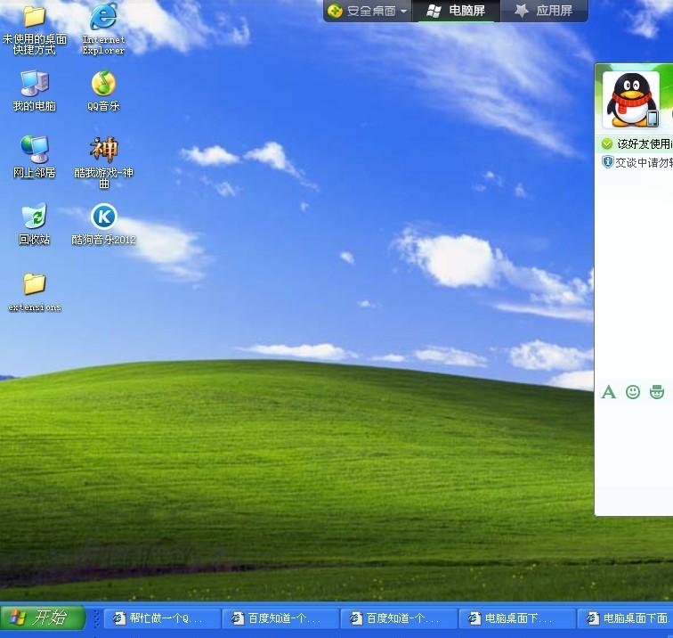Switch to the 电脑屏 tab
Image resolution: width=673 pixels, height=638 pixels.
[x=456, y=11]
